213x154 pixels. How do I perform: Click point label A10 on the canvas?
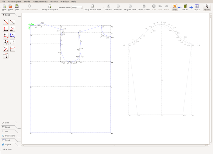click(42, 23)
